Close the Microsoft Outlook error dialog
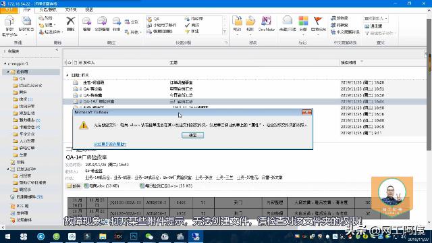Image resolution: width=432 pixels, height=243 pixels. [306, 112]
